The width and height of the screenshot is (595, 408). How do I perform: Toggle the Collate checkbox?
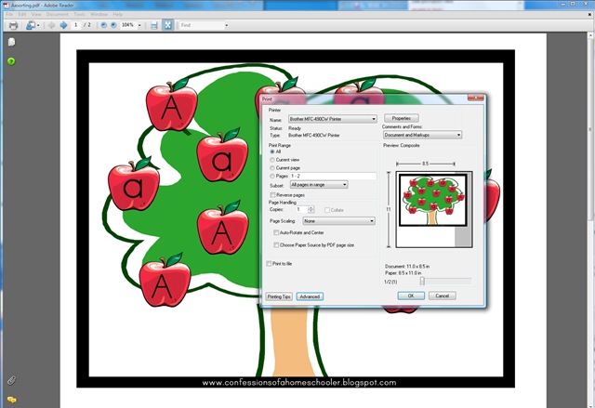coord(327,210)
